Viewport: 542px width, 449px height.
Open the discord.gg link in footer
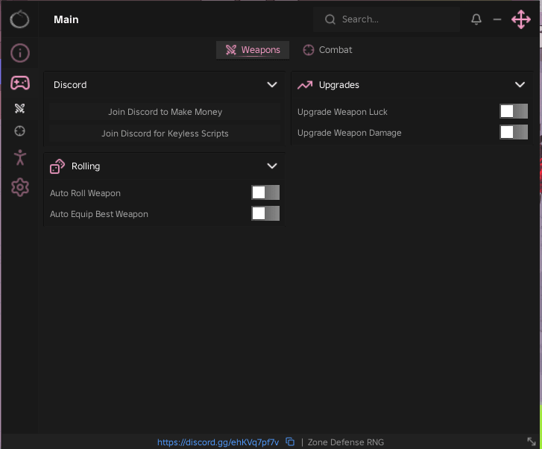218,442
